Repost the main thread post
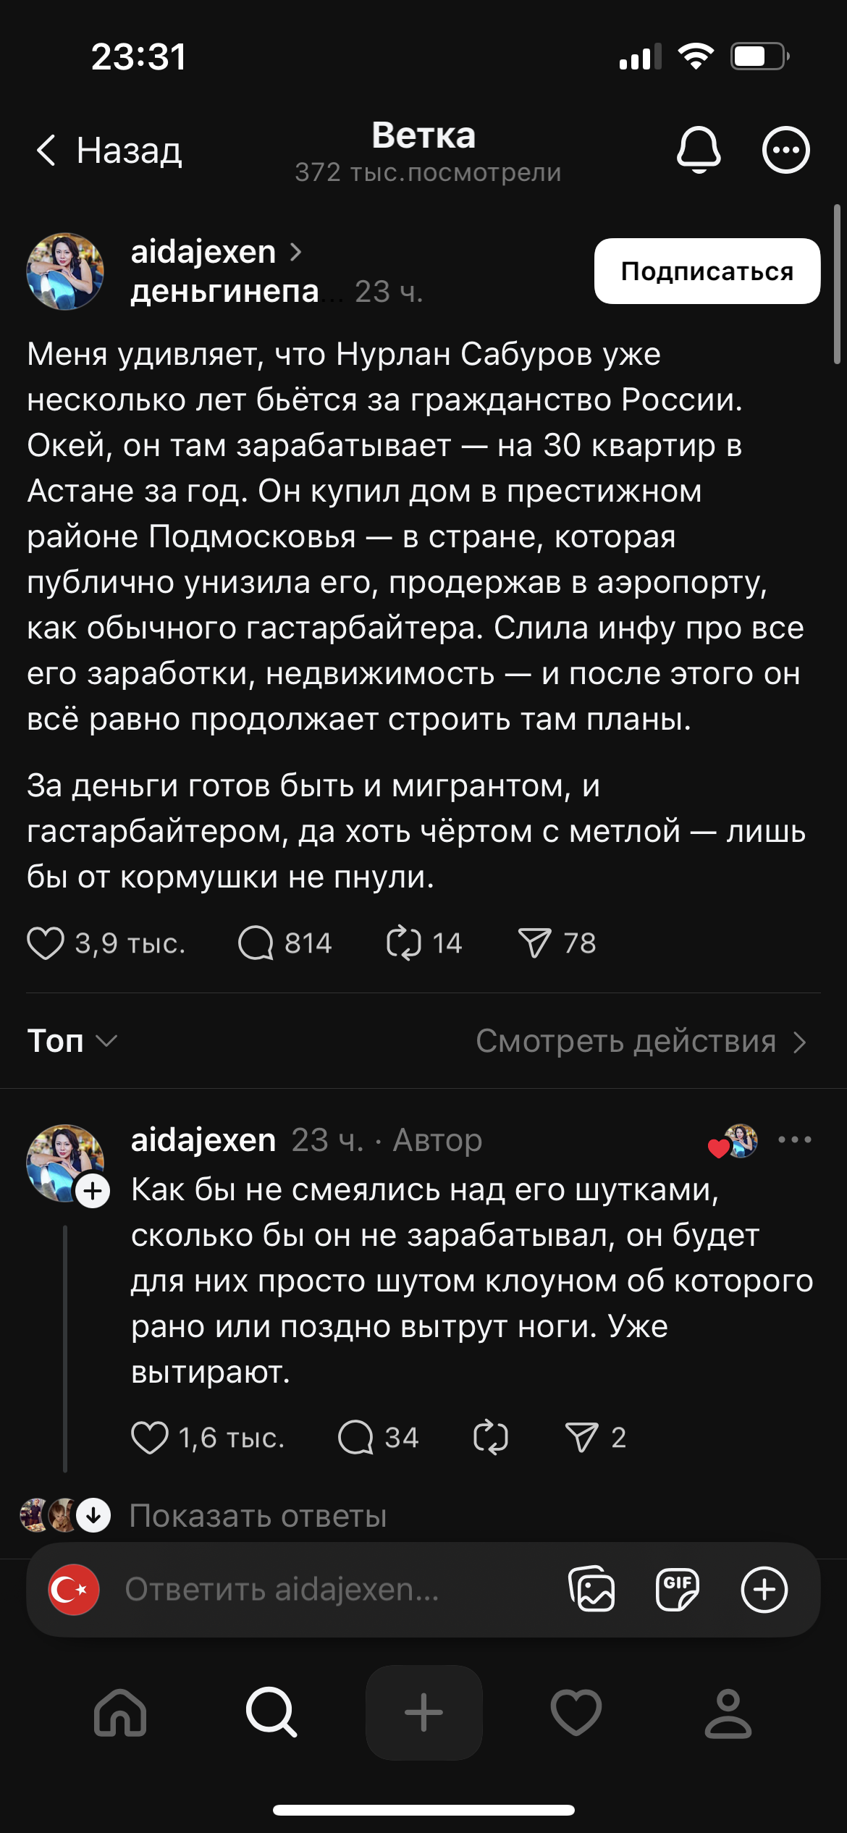The width and height of the screenshot is (847, 1833). click(x=403, y=943)
